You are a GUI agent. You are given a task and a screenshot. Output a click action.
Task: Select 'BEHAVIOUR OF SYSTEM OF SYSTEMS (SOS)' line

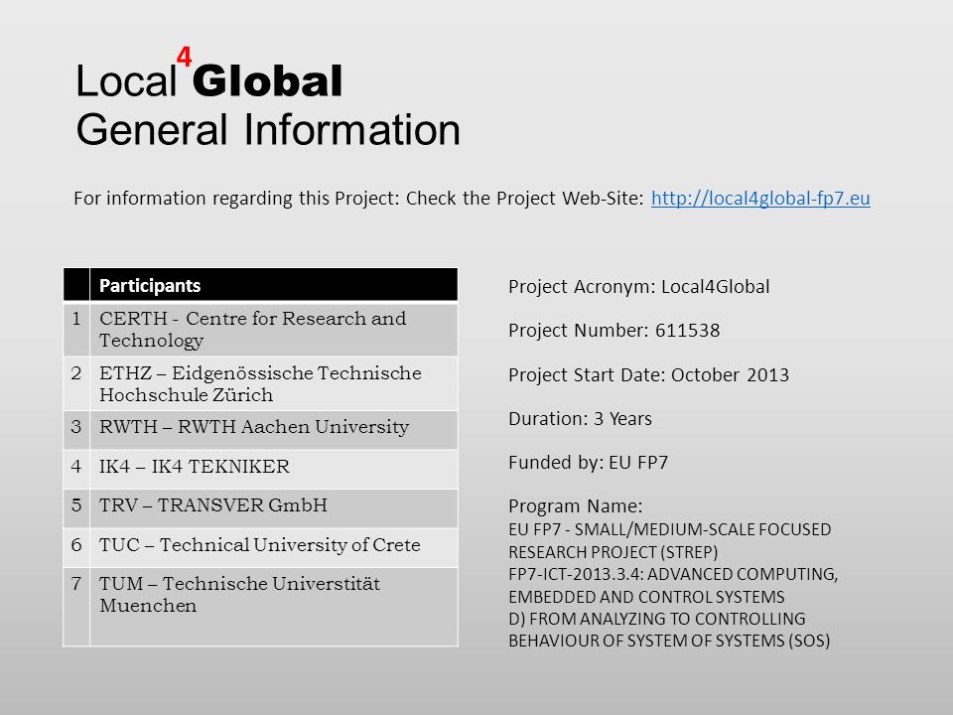[x=669, y=641]
